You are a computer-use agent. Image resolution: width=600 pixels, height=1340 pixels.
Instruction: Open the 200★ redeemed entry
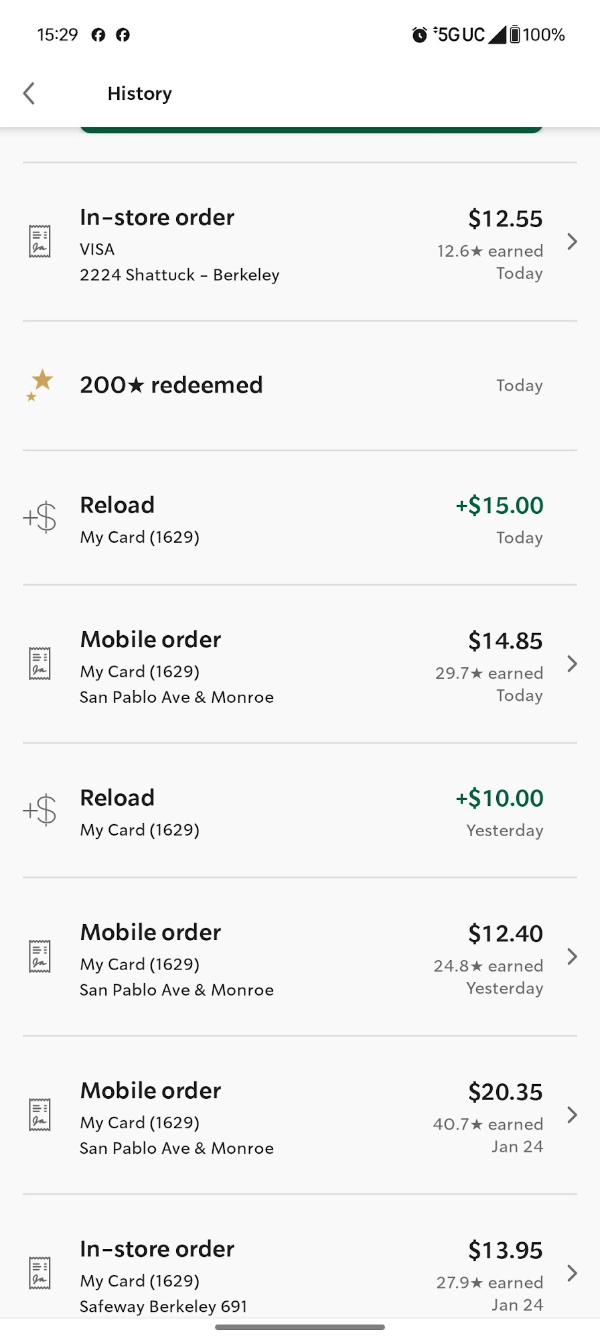[300, 385]
